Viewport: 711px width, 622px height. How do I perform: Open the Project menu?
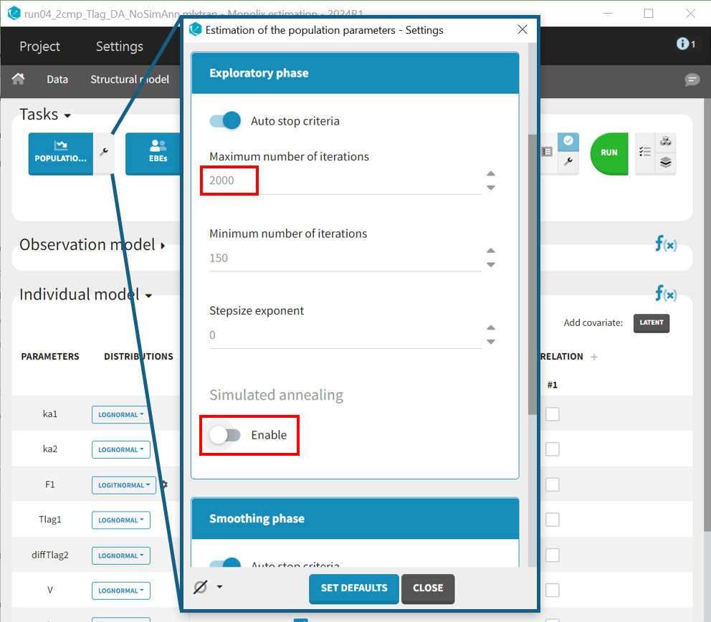[x=39, y=47]
